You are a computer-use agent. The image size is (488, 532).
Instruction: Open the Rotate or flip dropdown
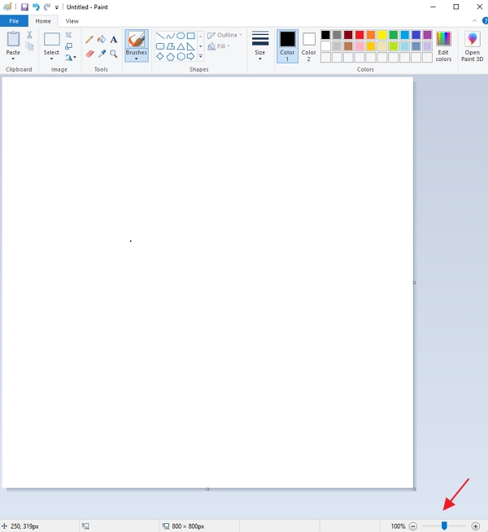pos(71,57)
